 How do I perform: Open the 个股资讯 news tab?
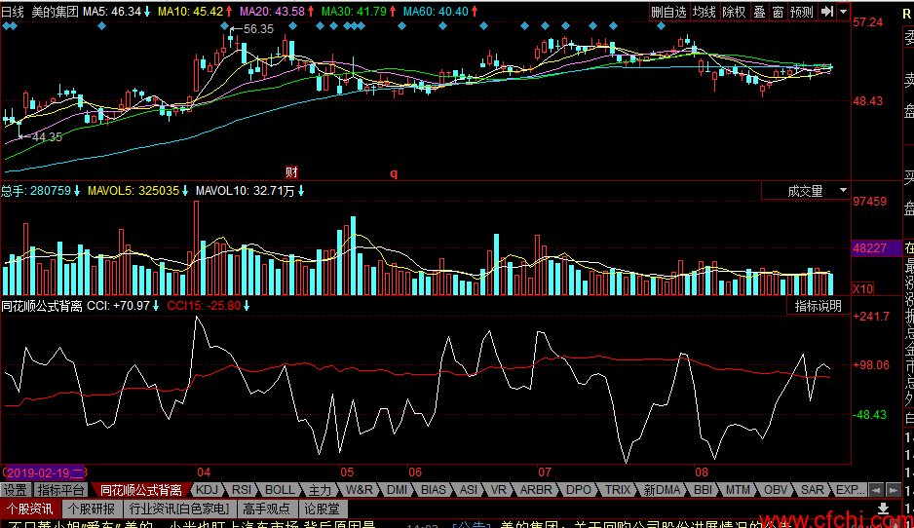click(30, 509)
